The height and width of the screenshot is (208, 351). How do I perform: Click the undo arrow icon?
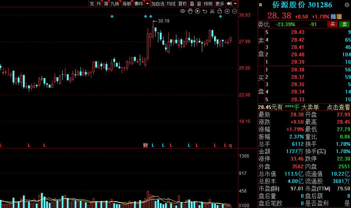205,11
